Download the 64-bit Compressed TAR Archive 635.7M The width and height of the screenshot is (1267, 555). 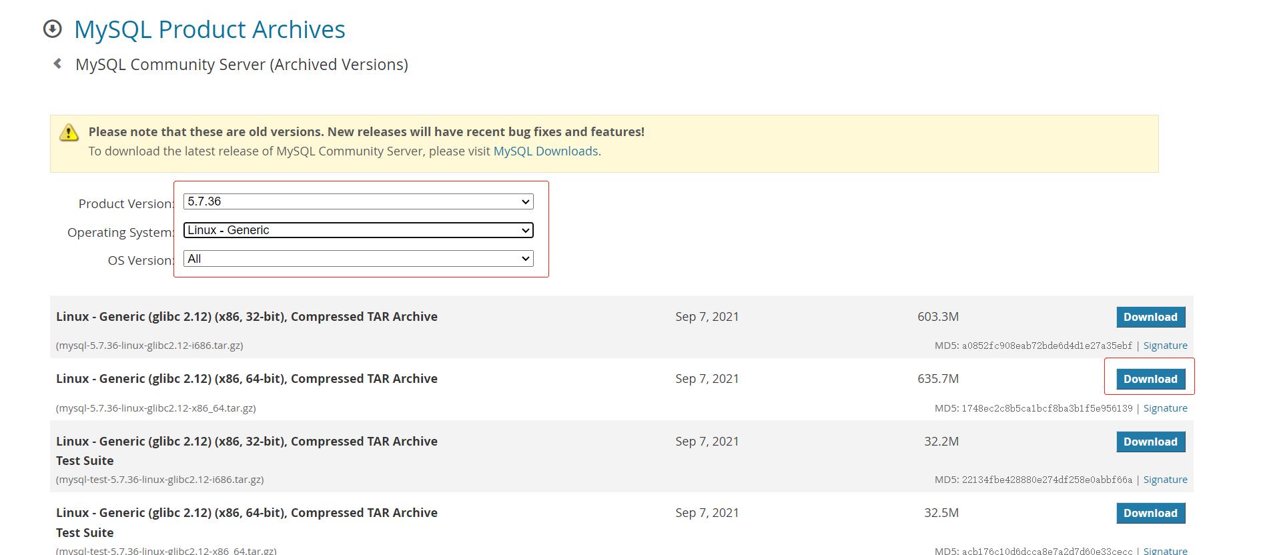point(1151,379)
